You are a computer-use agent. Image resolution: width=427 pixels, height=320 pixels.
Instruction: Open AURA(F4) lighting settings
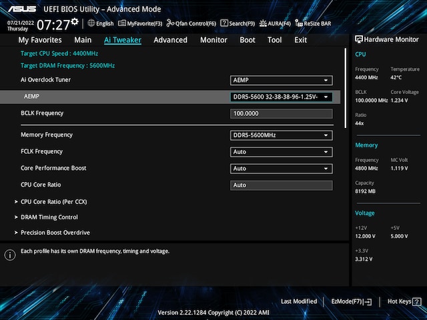pos(276,23)
